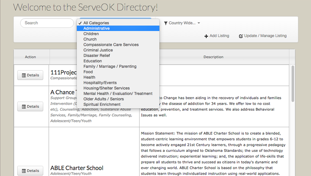Screen dimensions: 311x176
Task: Click the Description column header
Action: (213, 57)
